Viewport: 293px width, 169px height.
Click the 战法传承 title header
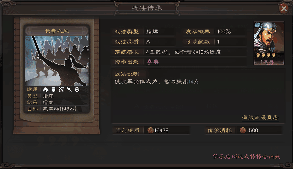pos(147,8)
